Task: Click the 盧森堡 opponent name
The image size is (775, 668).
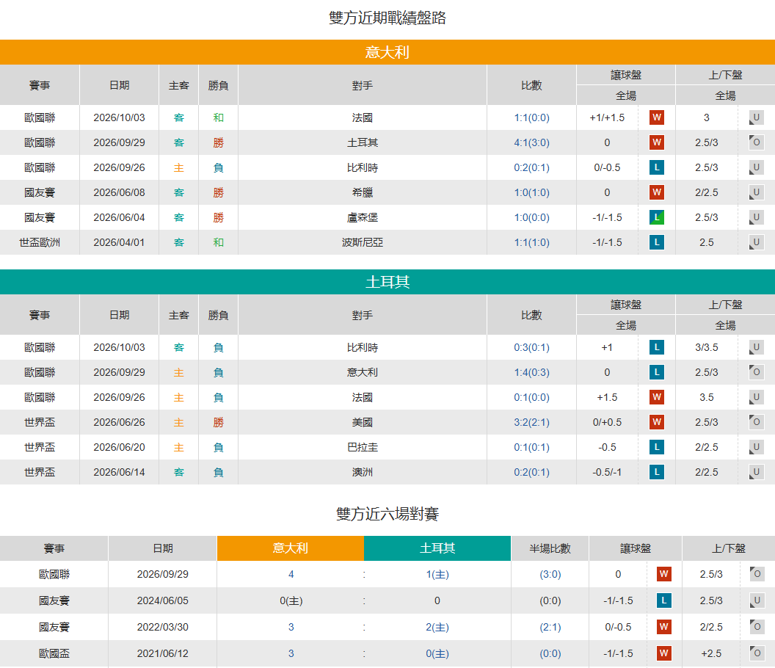Action: pyautogui.click(x=363, y=217)
